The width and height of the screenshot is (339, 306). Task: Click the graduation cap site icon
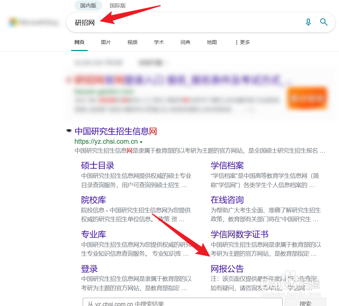pos(69,130)
